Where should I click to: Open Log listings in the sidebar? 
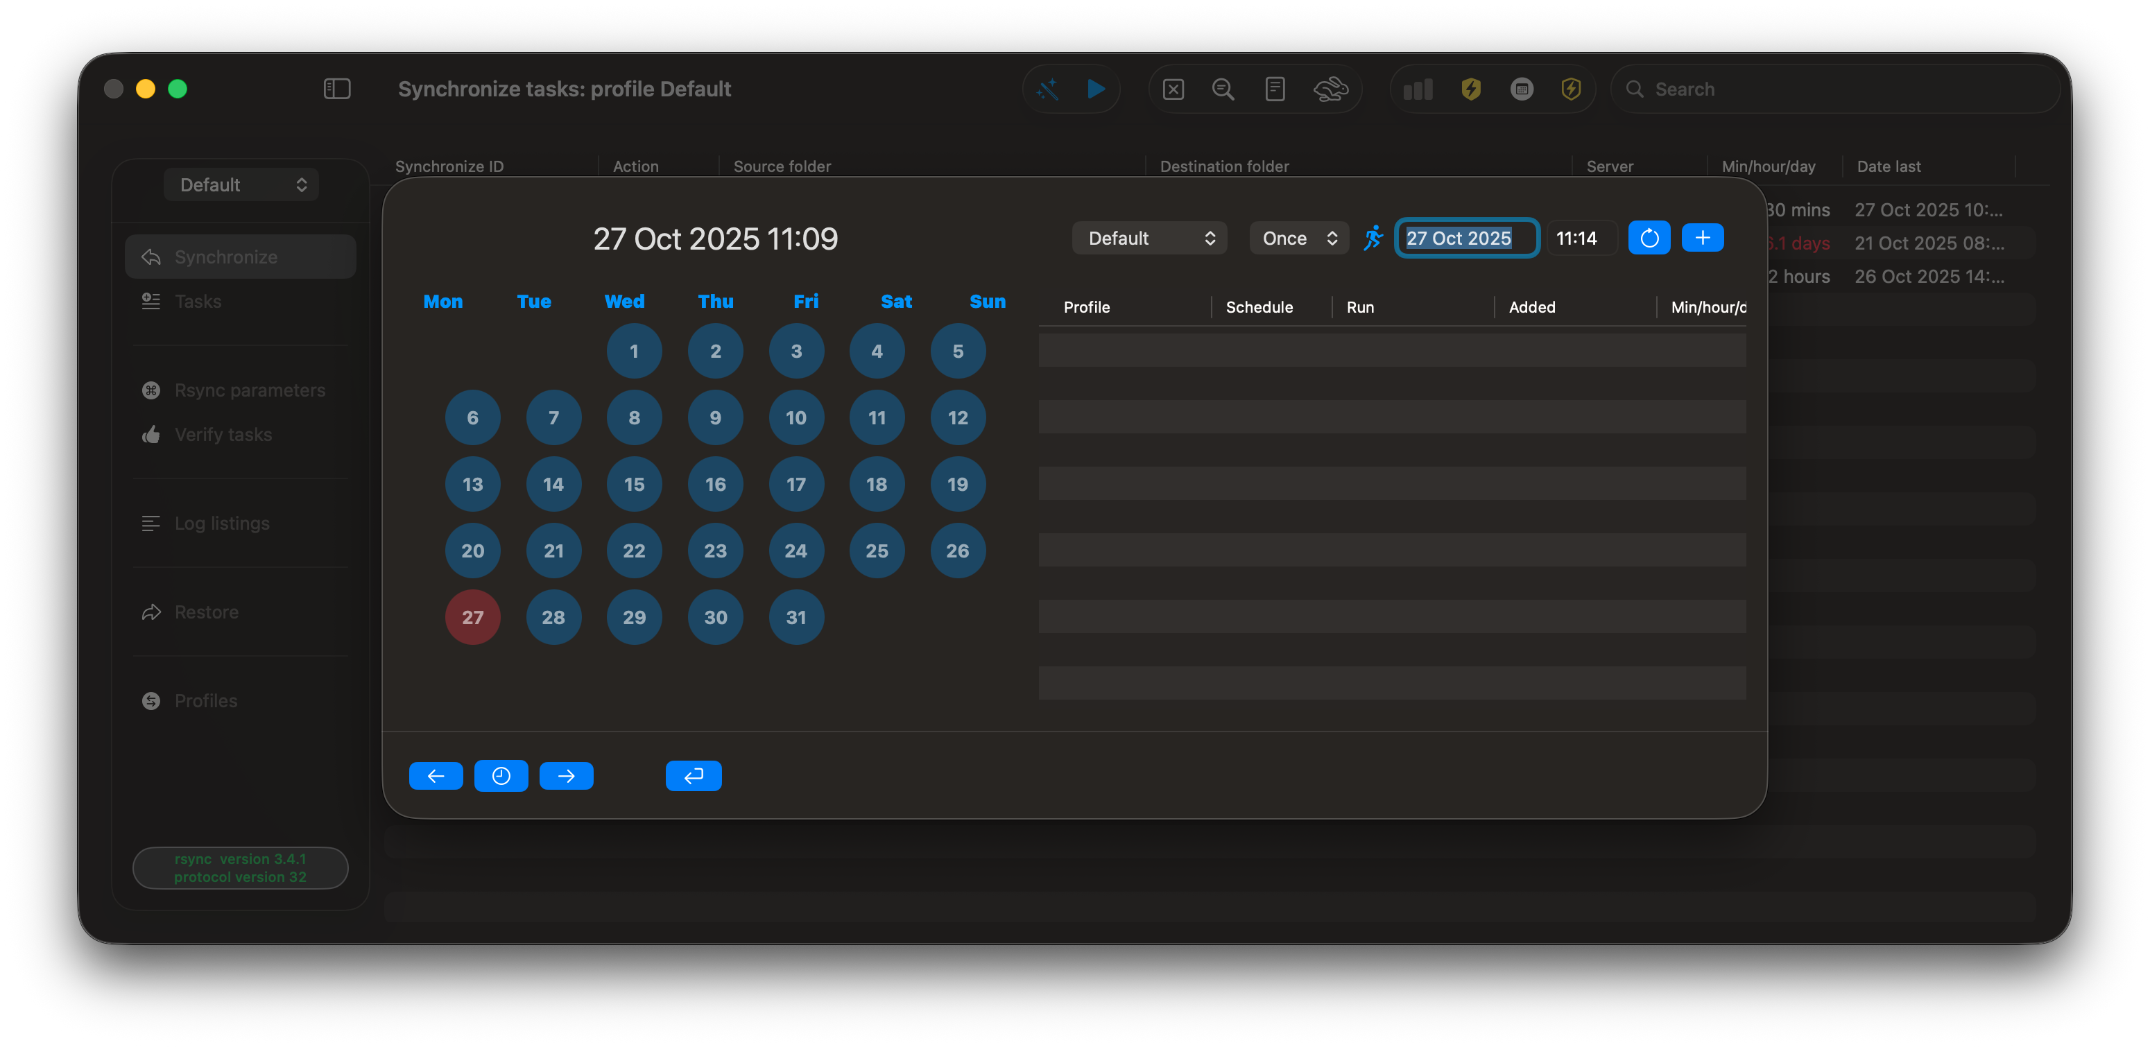point(221,524)
